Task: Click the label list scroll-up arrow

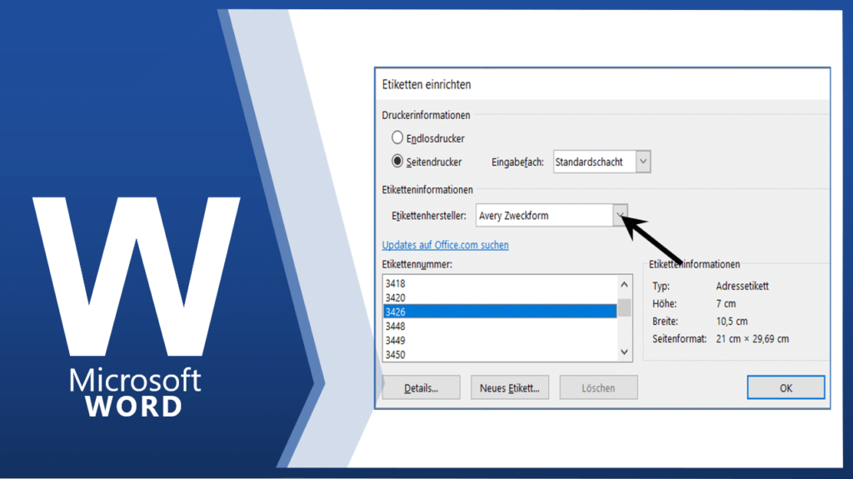Action: pyautogui.click(x=625, y=285)
